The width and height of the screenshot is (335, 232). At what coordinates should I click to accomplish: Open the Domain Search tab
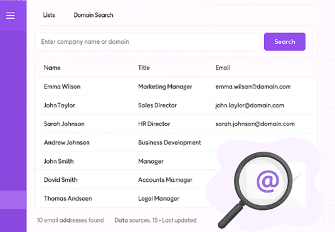coord(93,15)
